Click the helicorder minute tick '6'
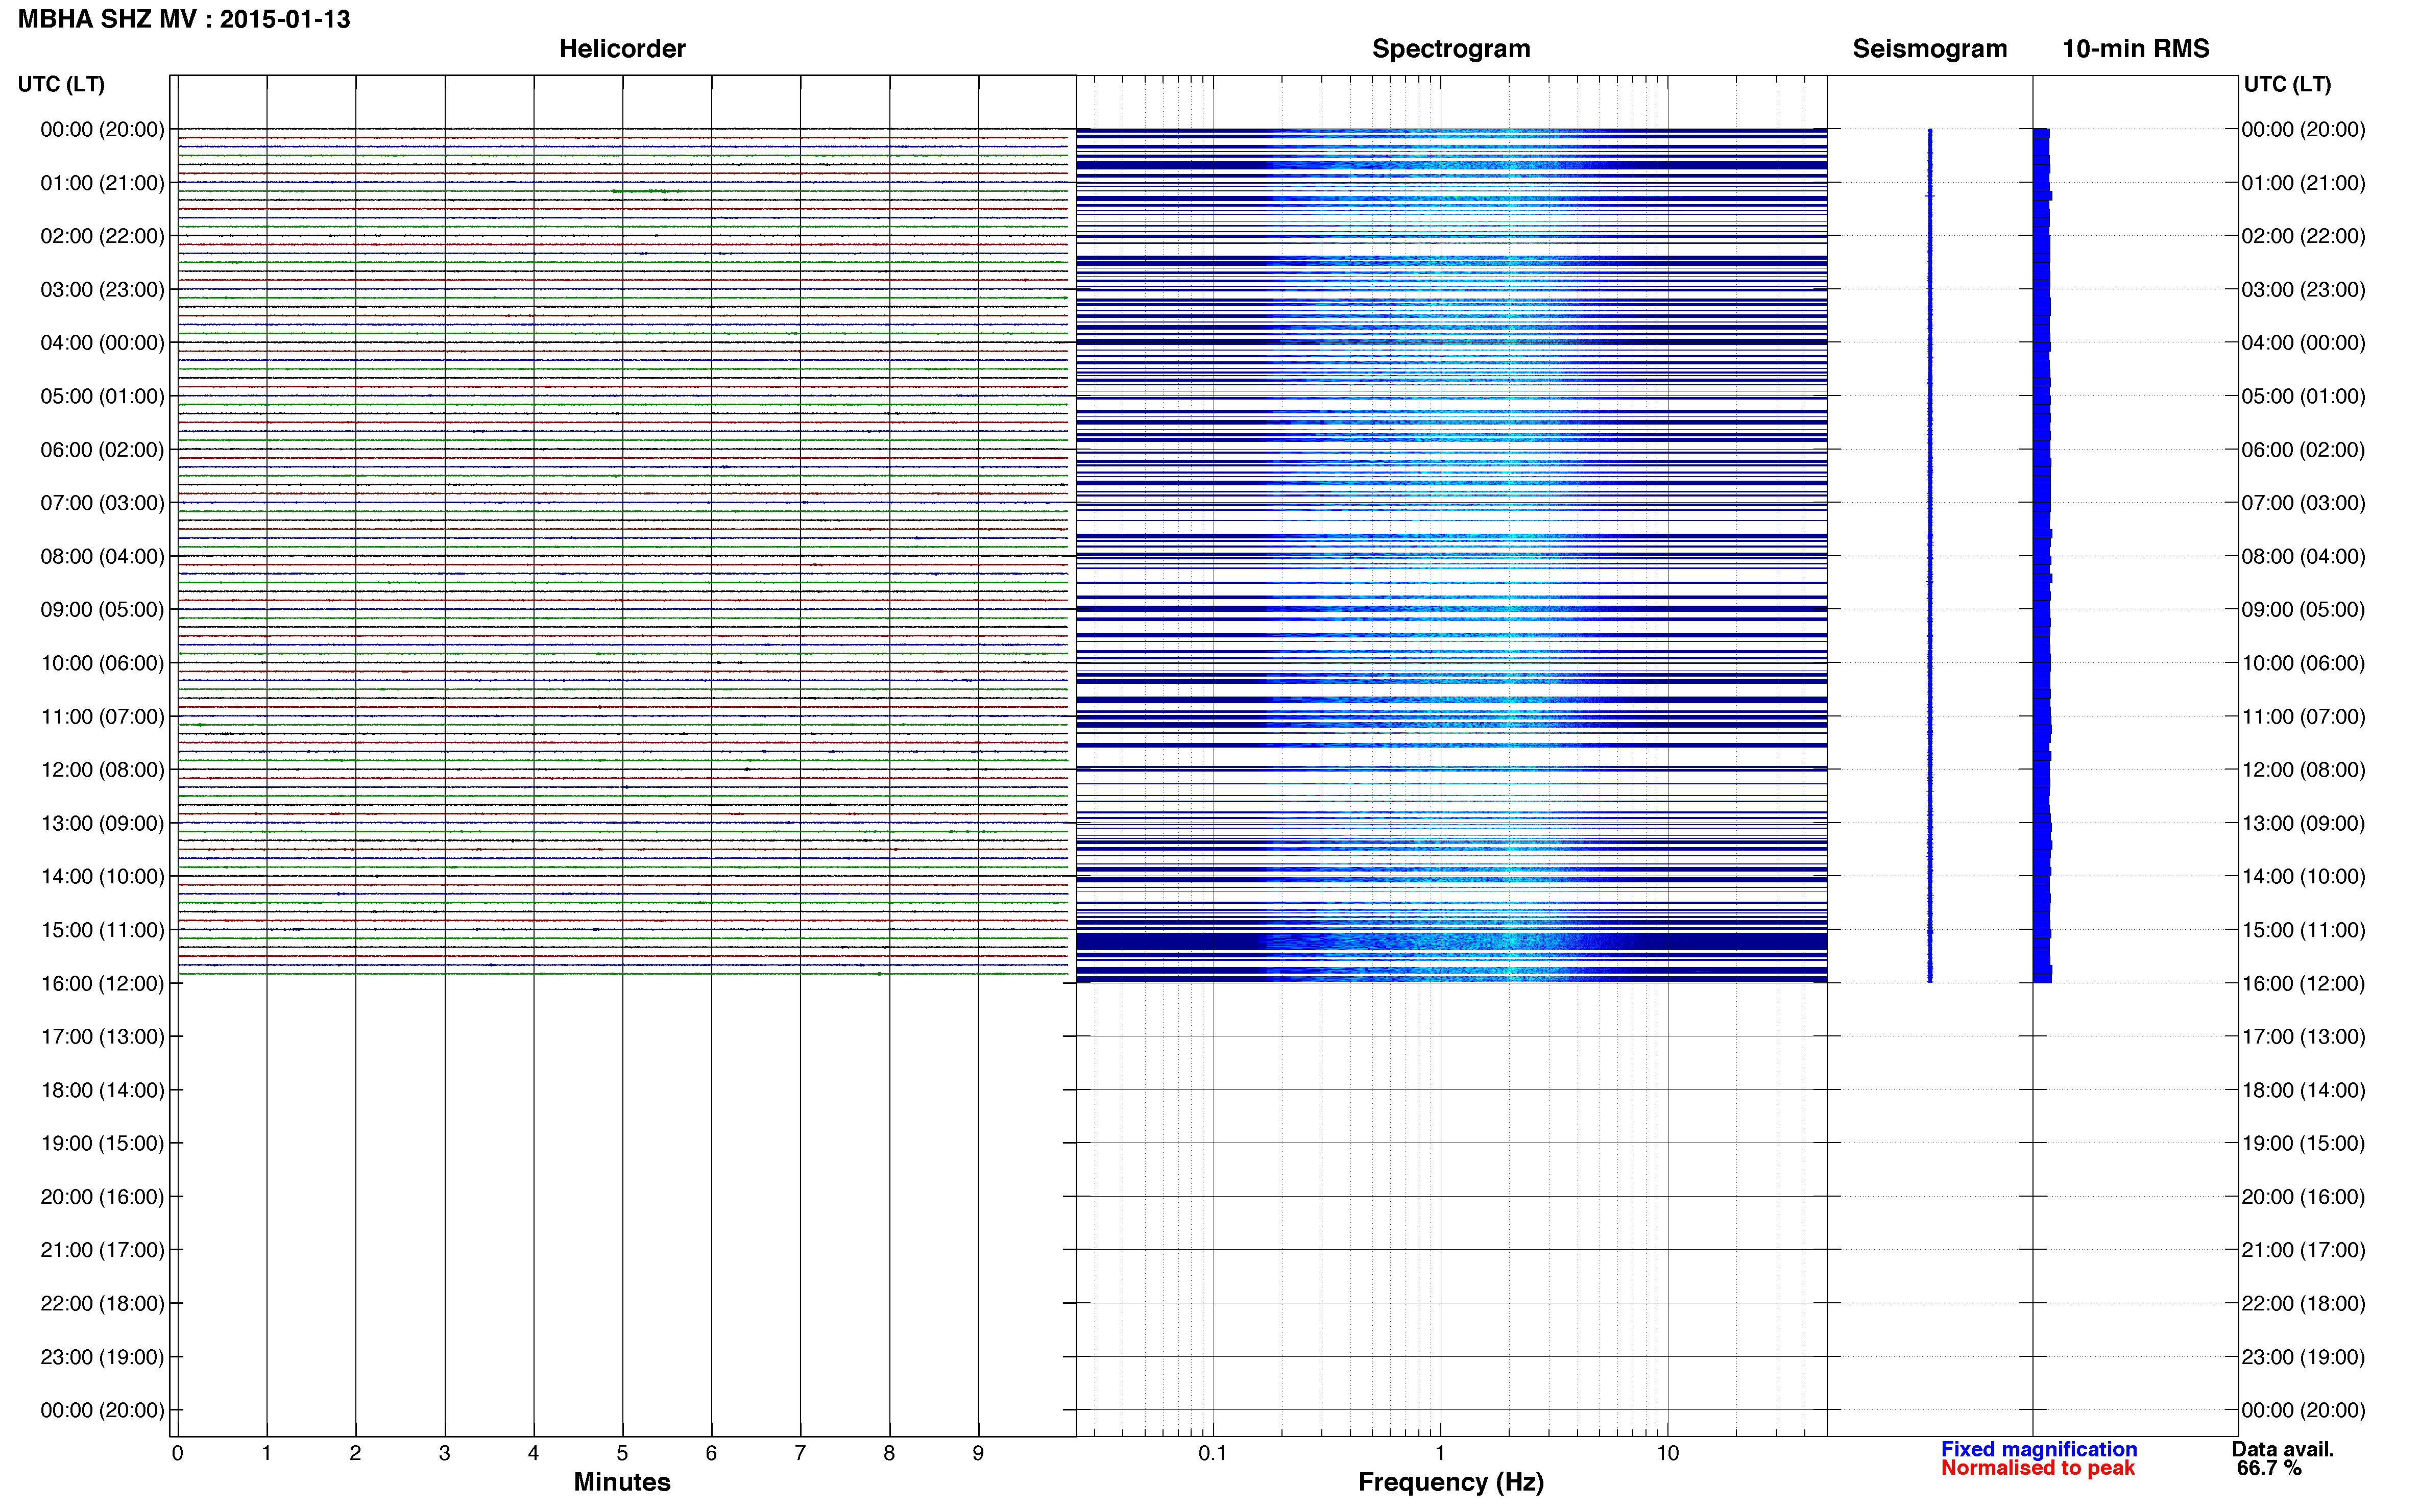The image size is (2420, 1512). tap(711, 1453)
